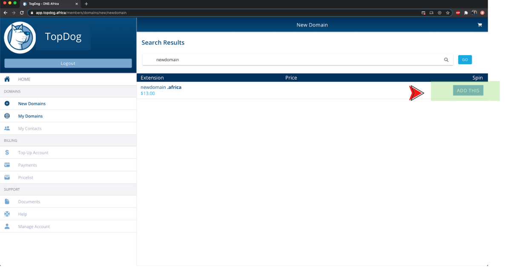The height and width of the screenshot is (267, 511).
Task: Click the blocked pop-up indicator icon
Action: click(423, 13)
